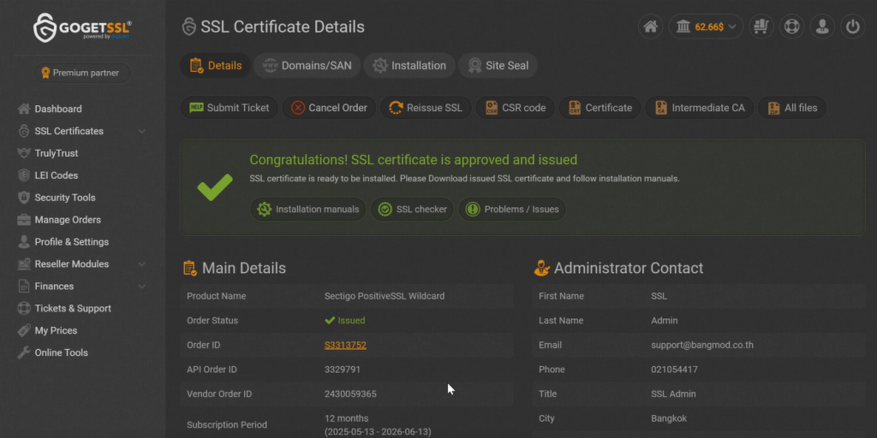Click the '12 months' subscription period
877x438 pixels.
pos(346,418)
